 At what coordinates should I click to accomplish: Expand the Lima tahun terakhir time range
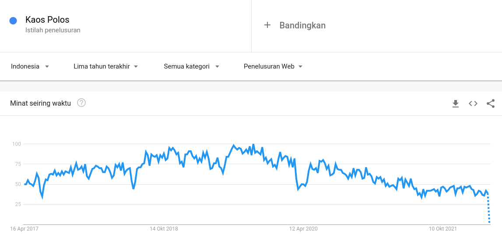coord(105,66)
